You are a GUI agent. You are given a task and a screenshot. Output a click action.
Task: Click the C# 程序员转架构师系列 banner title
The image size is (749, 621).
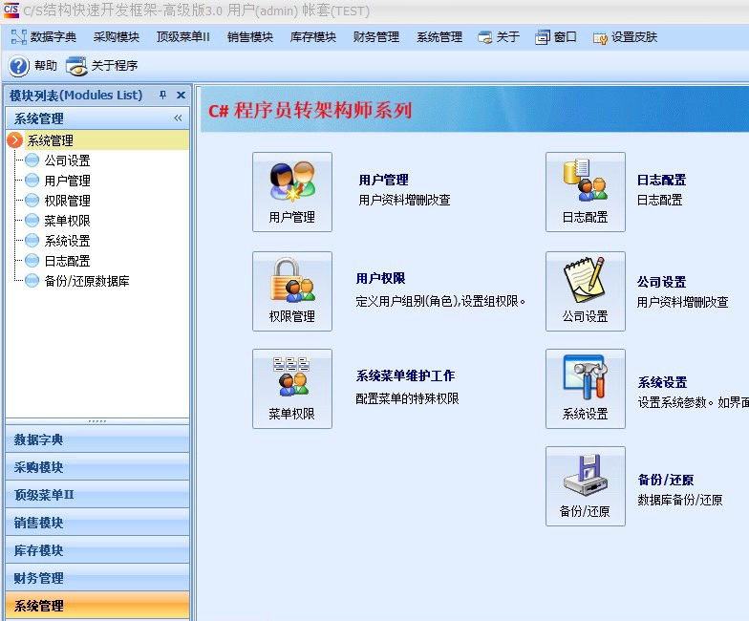click(310, 111)
